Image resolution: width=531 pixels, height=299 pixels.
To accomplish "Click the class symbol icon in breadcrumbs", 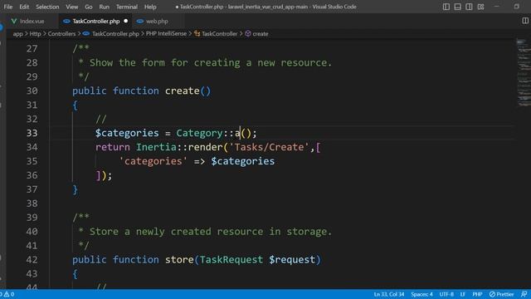I will point(197,33).
